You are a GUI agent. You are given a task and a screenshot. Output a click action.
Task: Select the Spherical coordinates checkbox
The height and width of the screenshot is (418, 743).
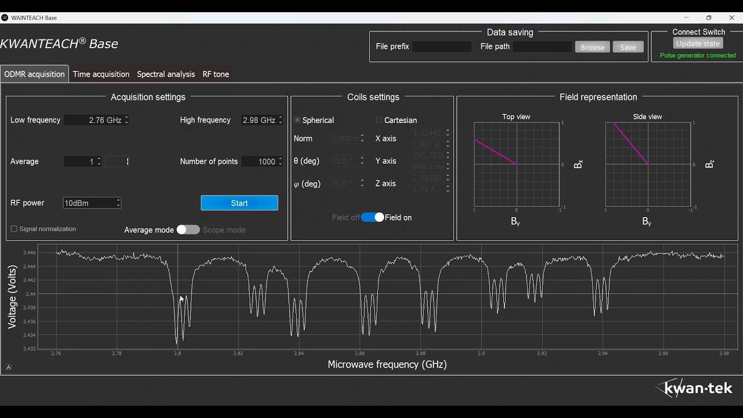(297, 120)
